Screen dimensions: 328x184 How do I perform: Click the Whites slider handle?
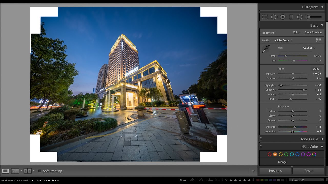(x=293, y=95)
